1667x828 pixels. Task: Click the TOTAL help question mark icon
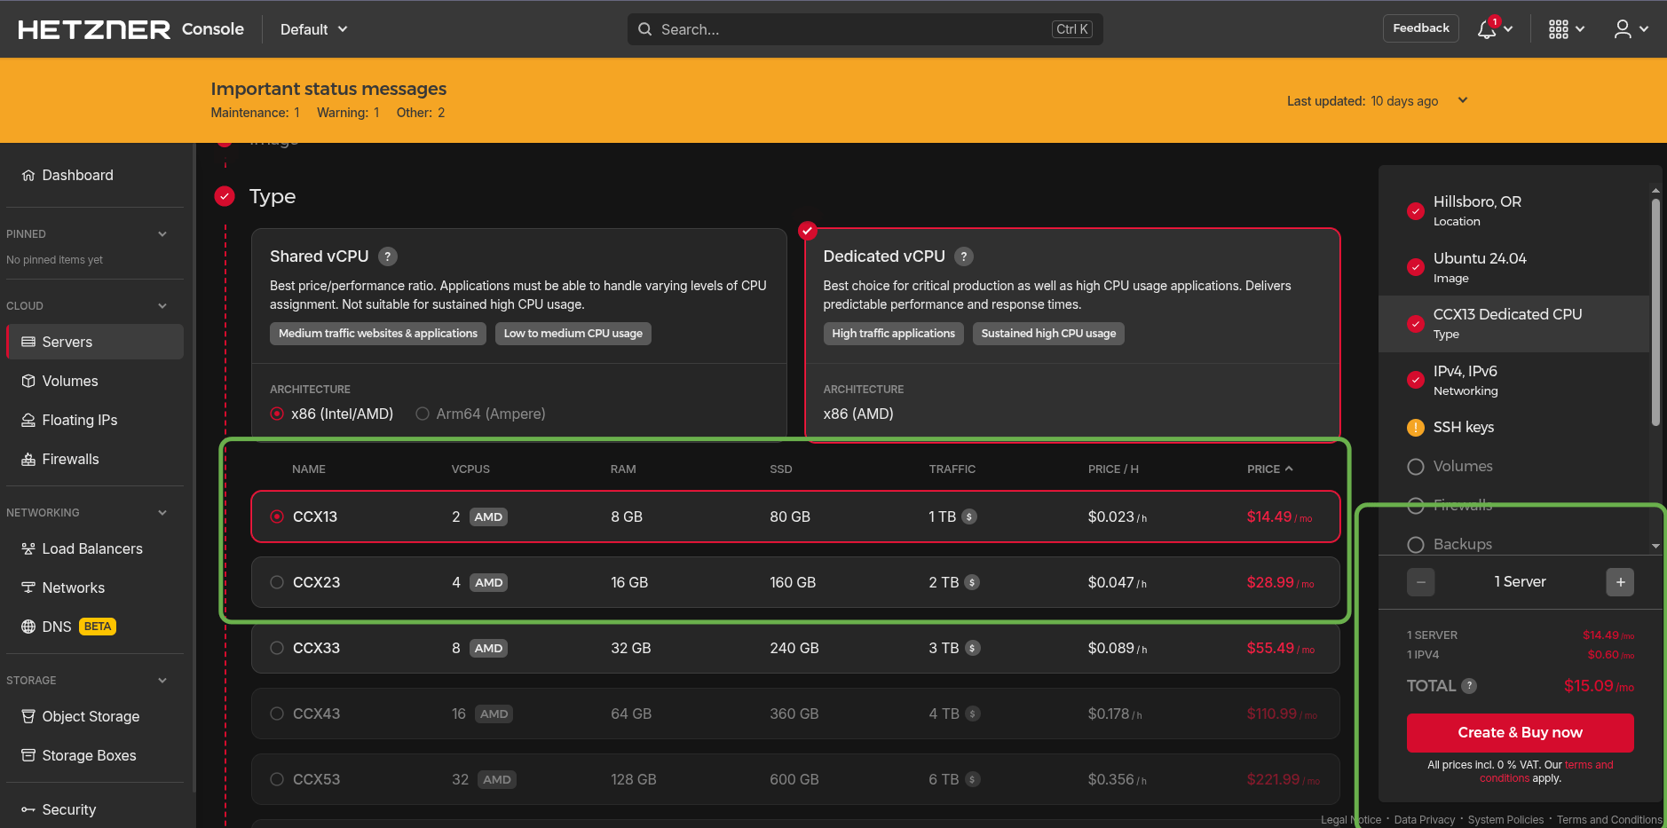(x=1469, y=685)
